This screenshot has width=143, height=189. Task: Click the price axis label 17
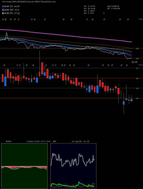[137, 69]
